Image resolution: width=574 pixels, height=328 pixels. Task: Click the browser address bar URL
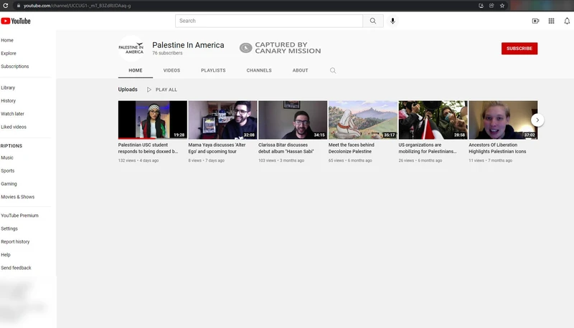[77, 6]
